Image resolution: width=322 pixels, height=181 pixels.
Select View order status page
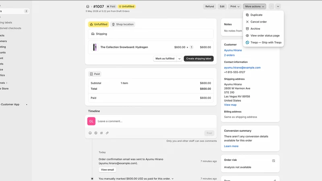pos(263,35)
